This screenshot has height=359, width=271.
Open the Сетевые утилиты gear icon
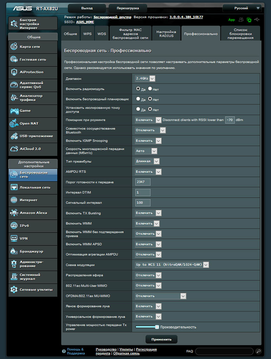pyautogui.click(x=14, y=290)
